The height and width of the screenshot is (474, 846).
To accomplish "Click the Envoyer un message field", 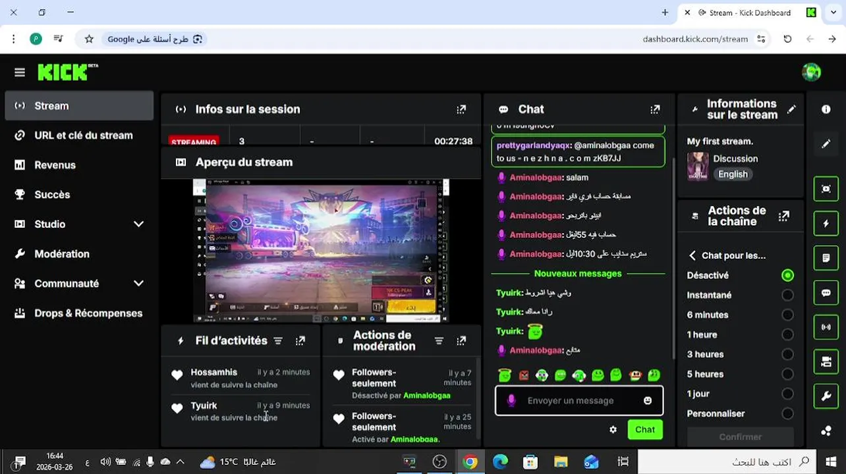I will [x=579, y=400].
